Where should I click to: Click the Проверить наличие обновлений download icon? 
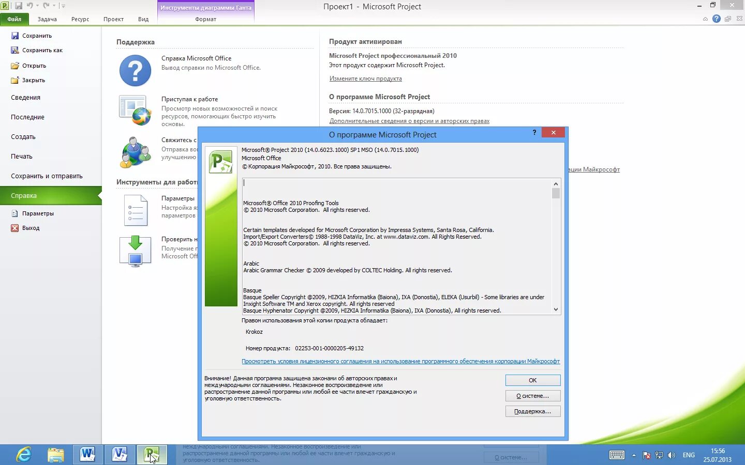135,251
